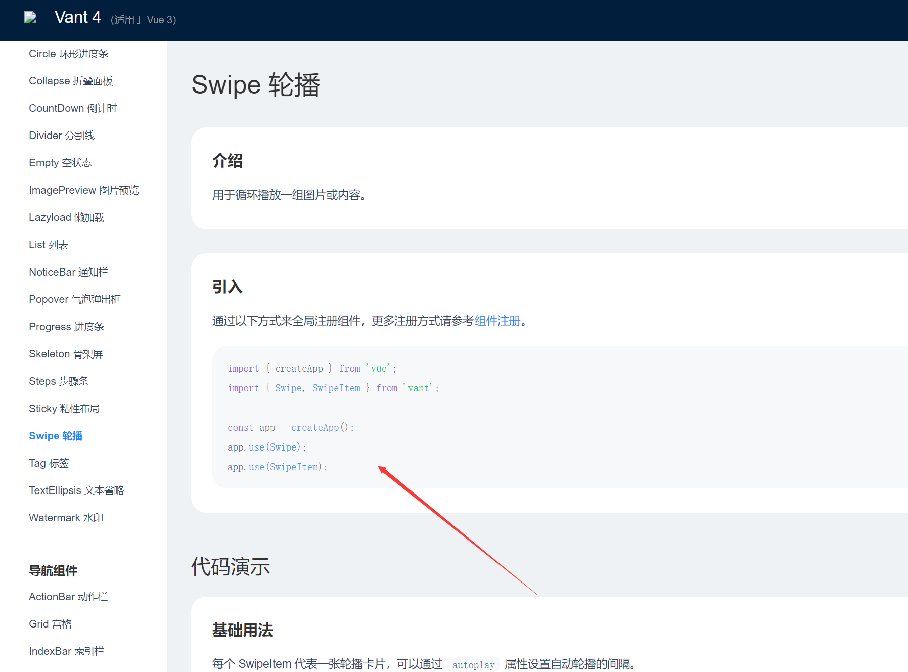
Task: Click the autoplay inline code tag
Action: click(473, 665)
